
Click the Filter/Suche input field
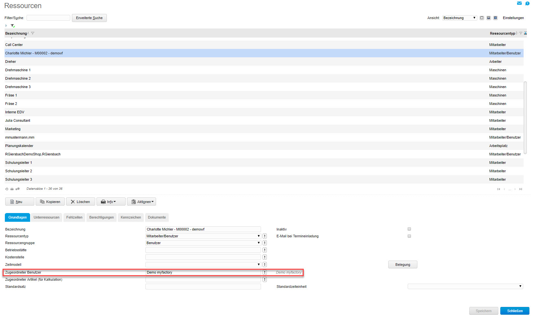(x=48, y=18)
